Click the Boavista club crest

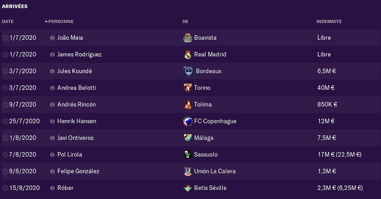pyautogui.click(x=188, y=38)
